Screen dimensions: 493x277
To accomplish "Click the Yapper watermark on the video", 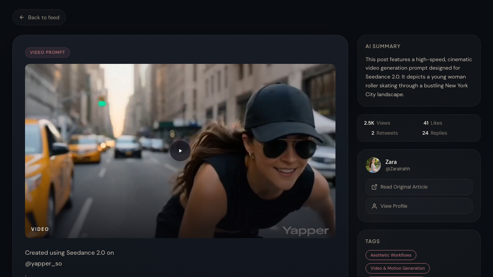I will (305, 231).
